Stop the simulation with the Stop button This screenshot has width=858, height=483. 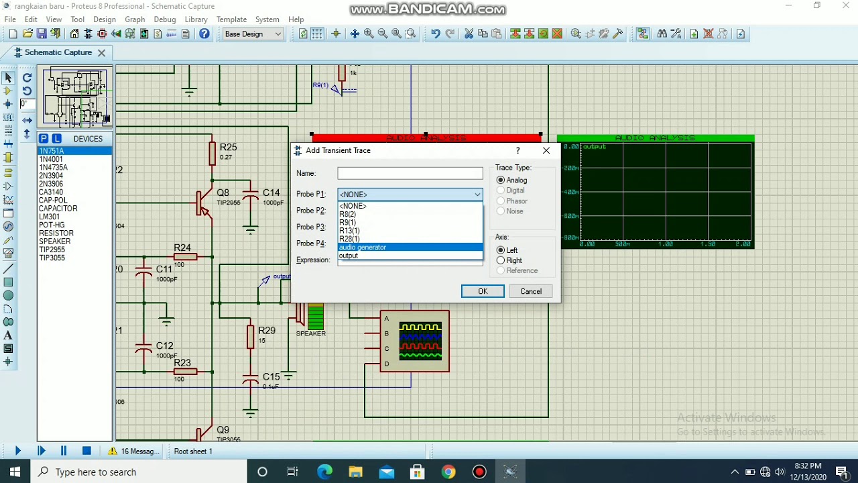click(x=86, y=451)
